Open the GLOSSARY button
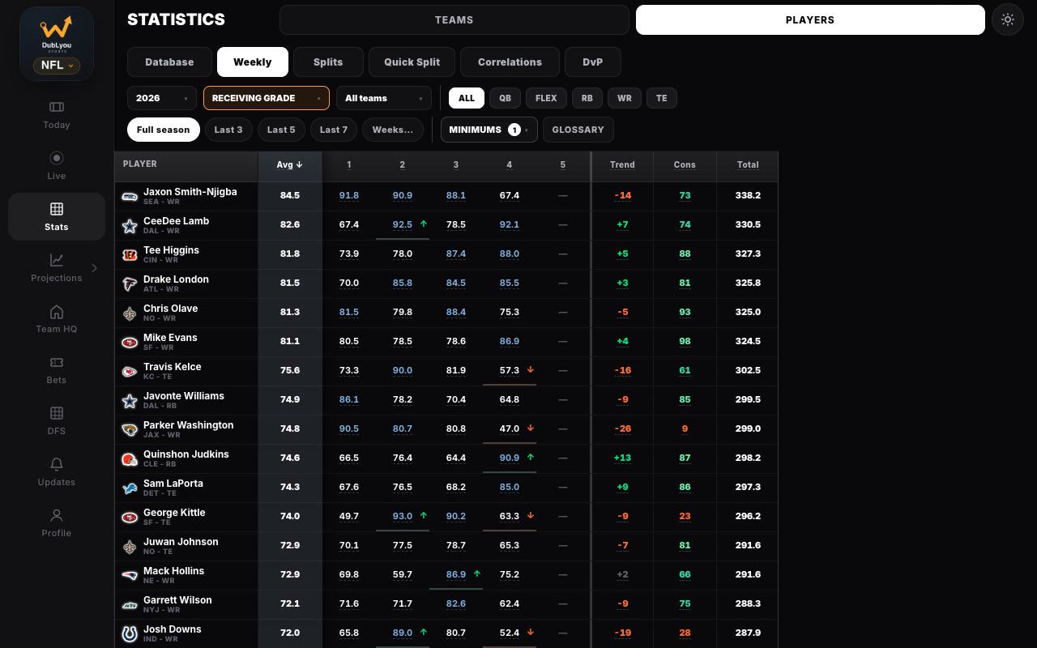 pyautogui.click(x=578, y=130)
